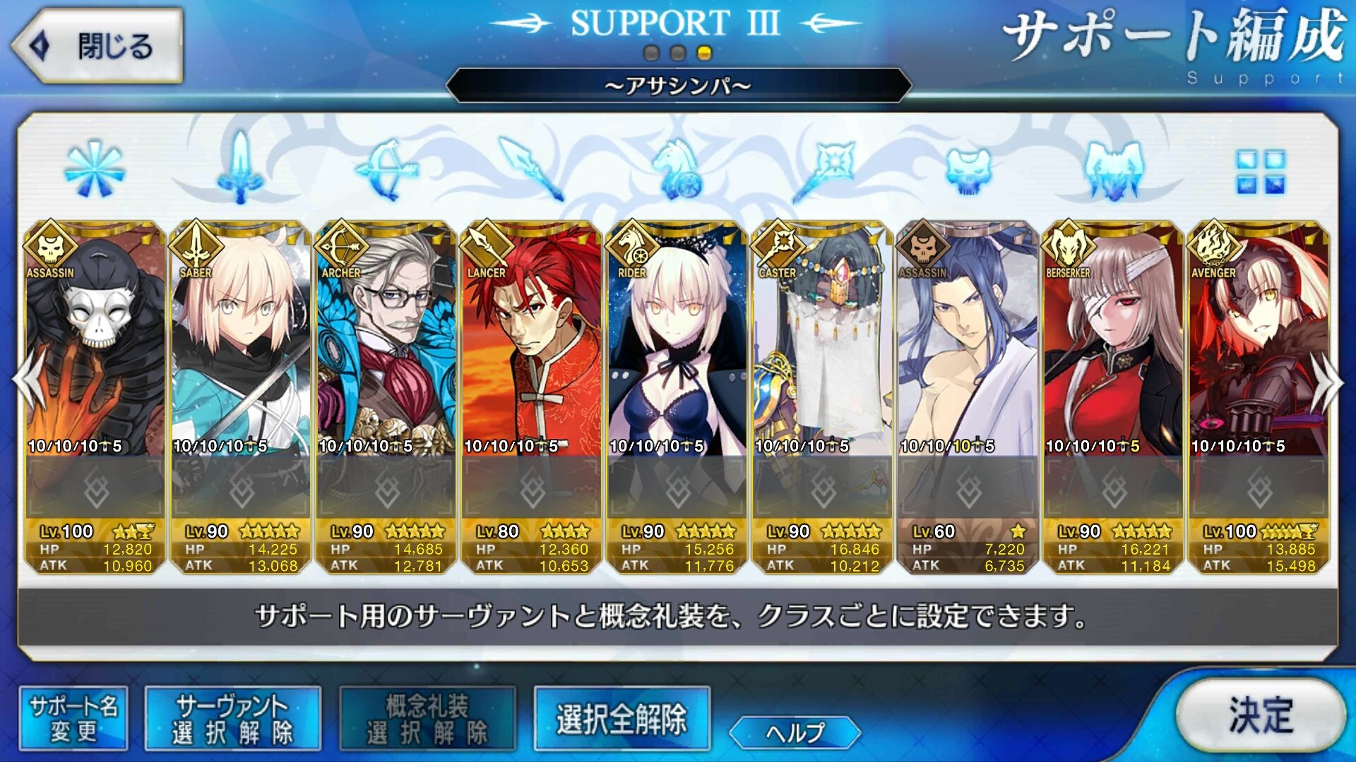Screen dimensions: 1356x762
Task: Open the Level 90 Caster servant card
Action: pyautogui.click(x=822, y=397)
